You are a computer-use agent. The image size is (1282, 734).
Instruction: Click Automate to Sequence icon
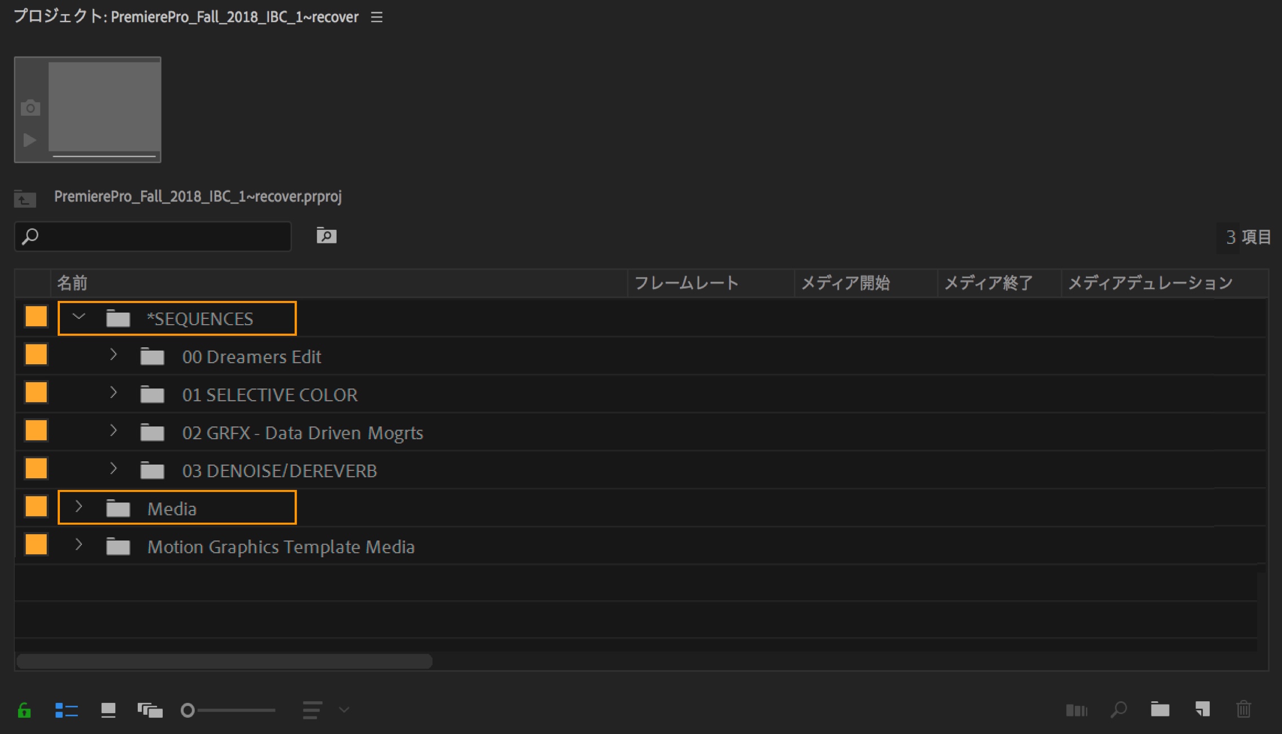1076,710
